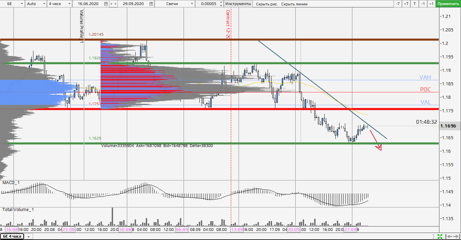Viewport: 461px width, 240px height.
Task: Toggle the T button in toolbar
Action: [x=414, y=4]
